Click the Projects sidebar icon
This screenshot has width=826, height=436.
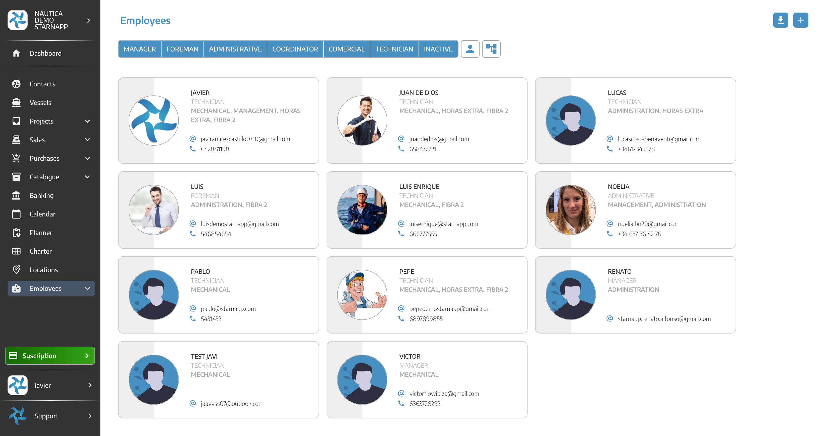[x=16, y=121]
